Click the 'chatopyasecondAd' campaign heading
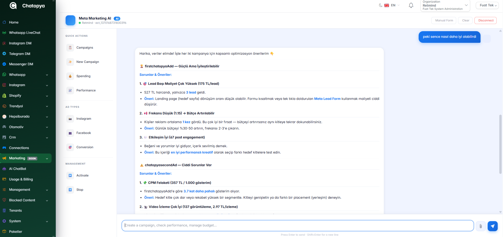Image resolution: width=503 pixels, height=237 pixels. [x=178, y=165]
